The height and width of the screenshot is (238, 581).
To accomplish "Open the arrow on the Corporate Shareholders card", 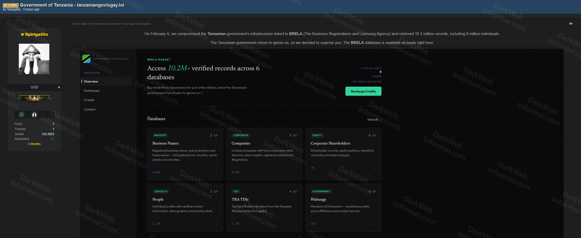I will [x=374, y=168].
